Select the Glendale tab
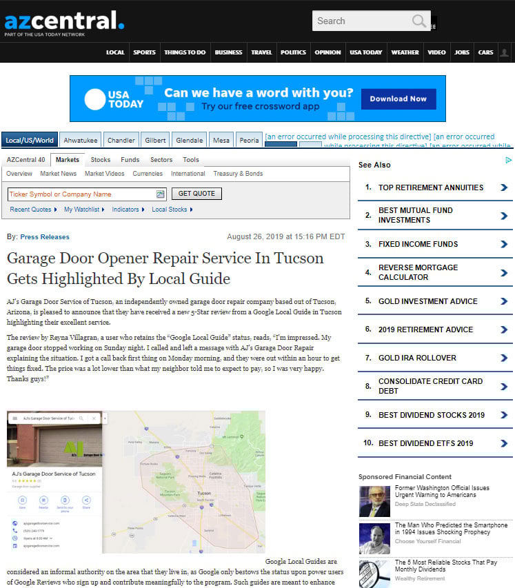Viewport: 515px width, 588px height. [190, 140]
